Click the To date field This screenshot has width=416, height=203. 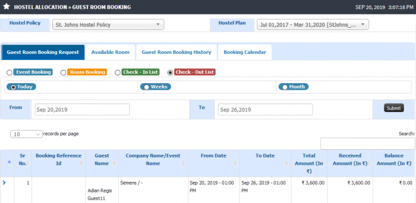265,110
